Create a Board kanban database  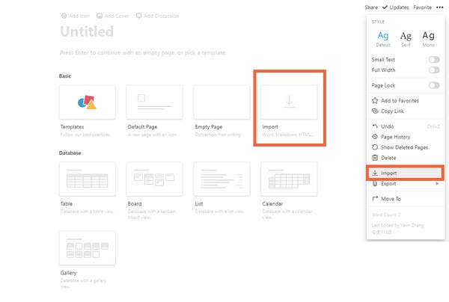pyautogui.click(x=154, y=179)
